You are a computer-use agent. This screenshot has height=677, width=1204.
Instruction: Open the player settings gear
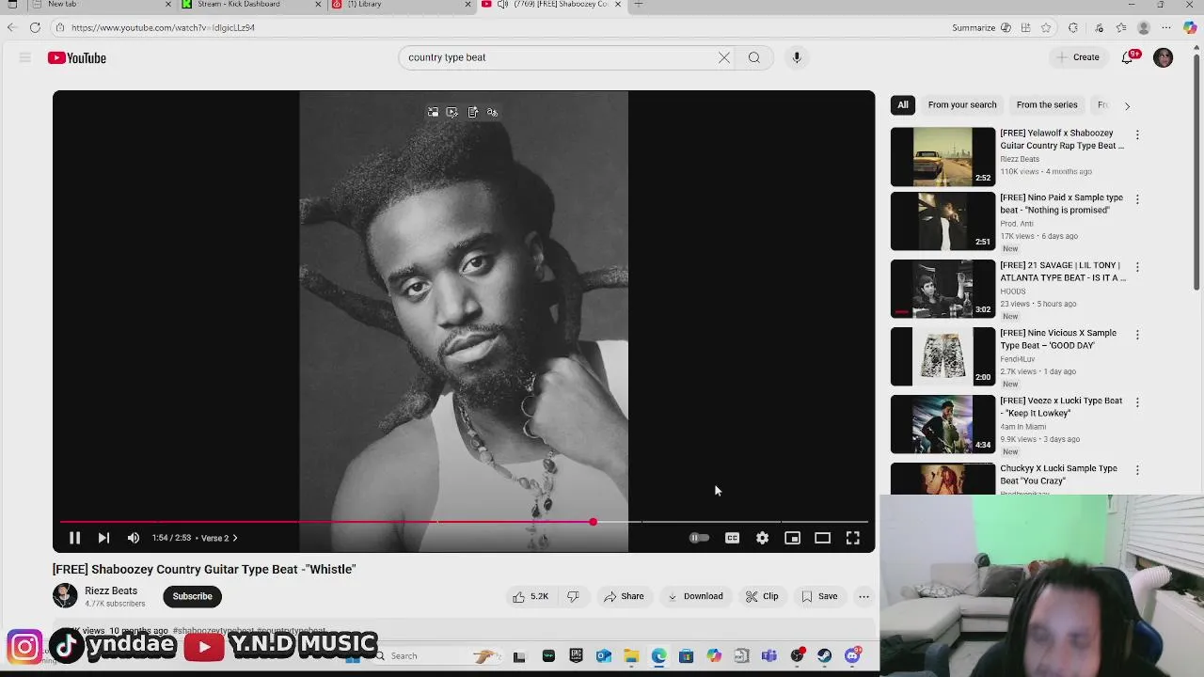[x=762, y=538]
